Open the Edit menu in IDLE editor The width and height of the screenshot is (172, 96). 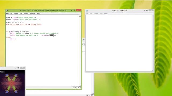coord(11,13)
